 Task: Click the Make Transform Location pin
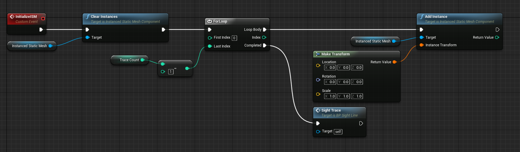coord(318,66)
